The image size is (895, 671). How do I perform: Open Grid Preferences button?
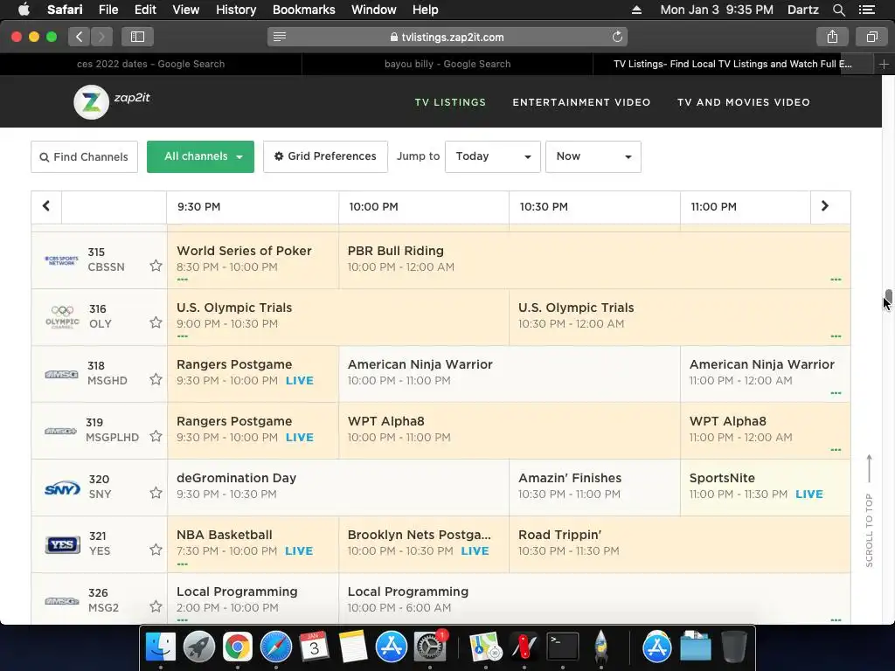click(x=325, y=156)
